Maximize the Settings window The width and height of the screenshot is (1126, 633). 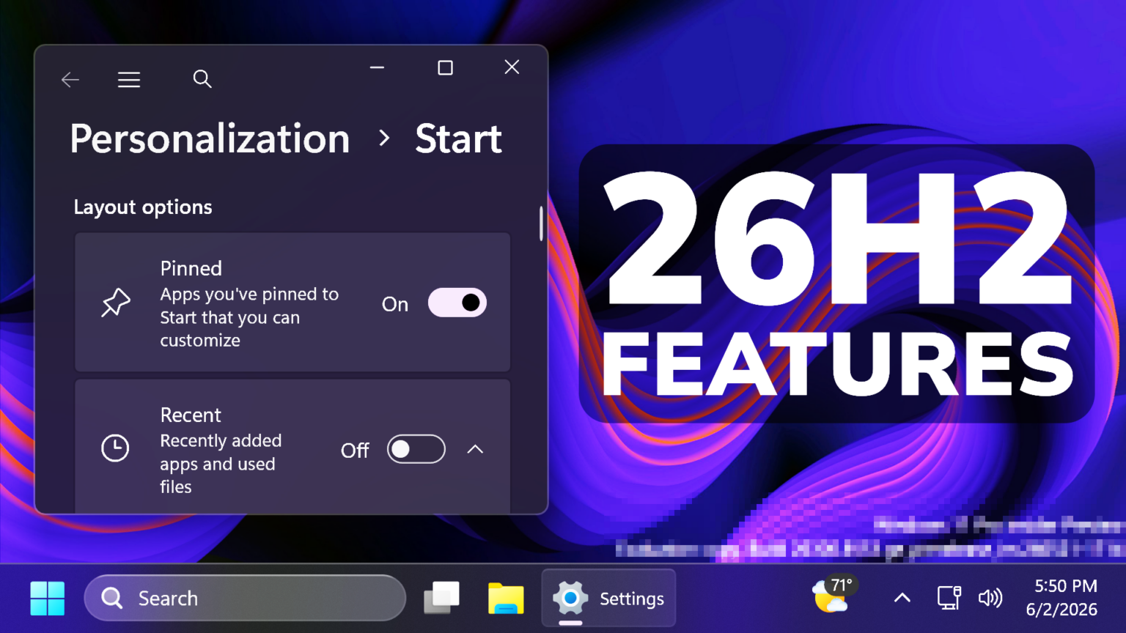[445, 67]
